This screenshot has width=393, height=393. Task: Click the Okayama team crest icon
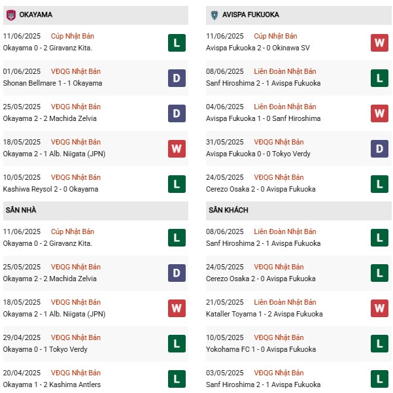point(10,14)
